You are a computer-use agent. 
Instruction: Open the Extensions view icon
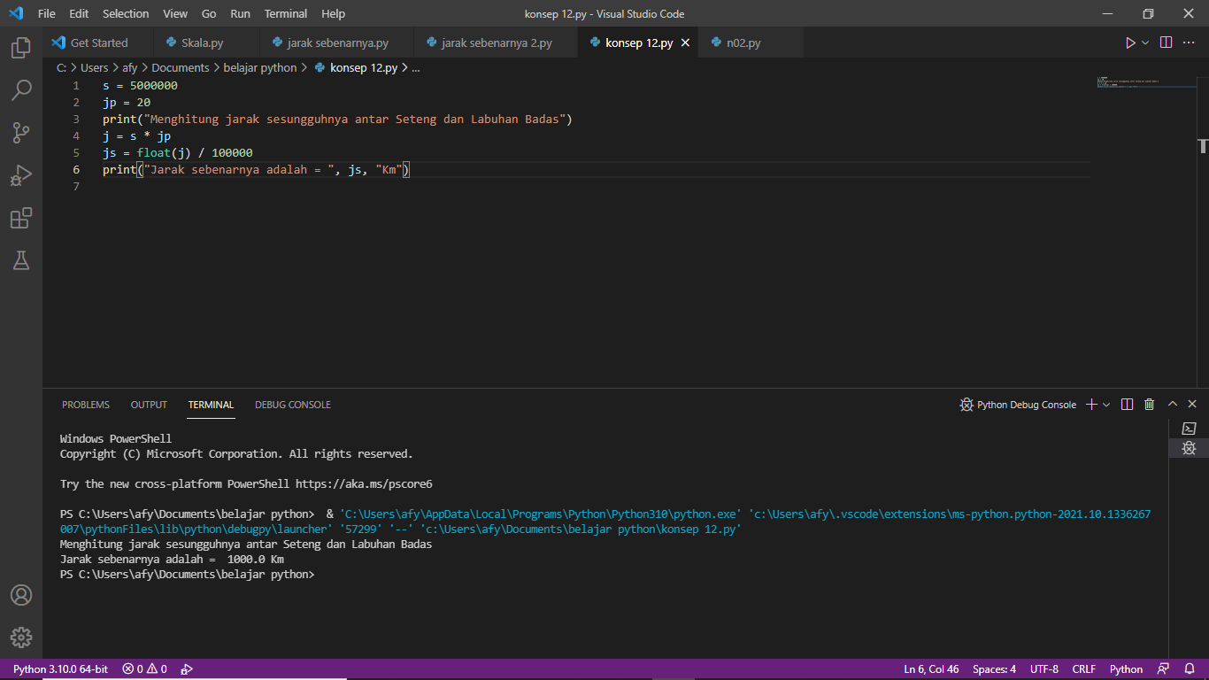pos(21,218)
